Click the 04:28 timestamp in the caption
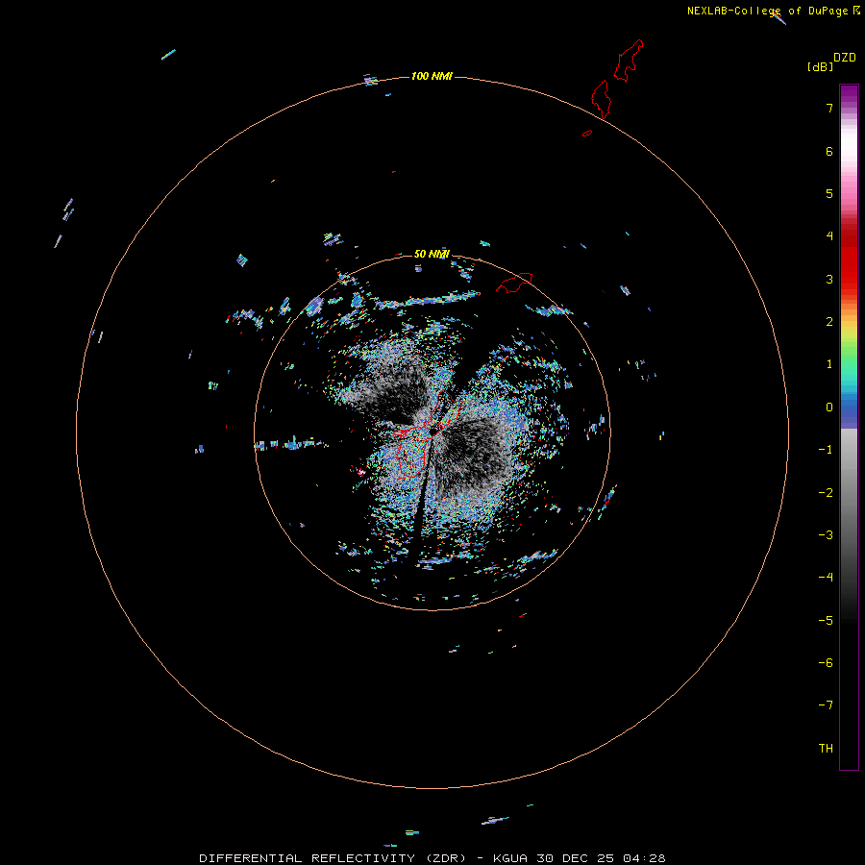 pos(644,858)
